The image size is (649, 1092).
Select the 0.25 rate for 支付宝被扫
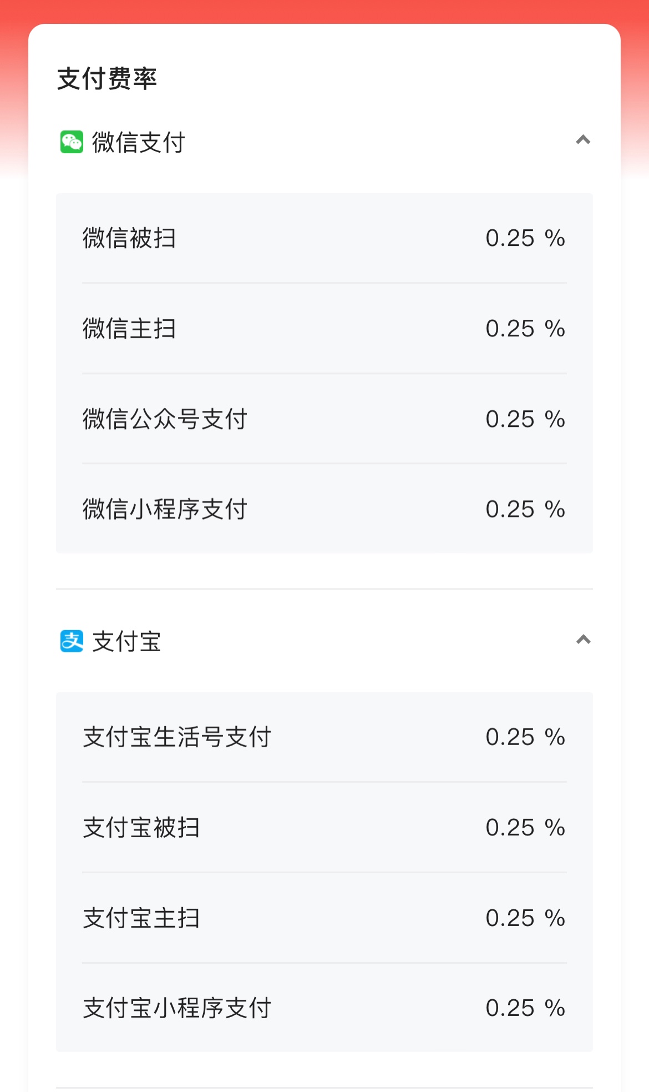510,828
